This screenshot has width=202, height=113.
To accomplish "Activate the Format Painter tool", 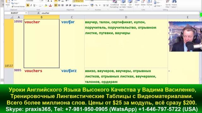I will point(18,6).
